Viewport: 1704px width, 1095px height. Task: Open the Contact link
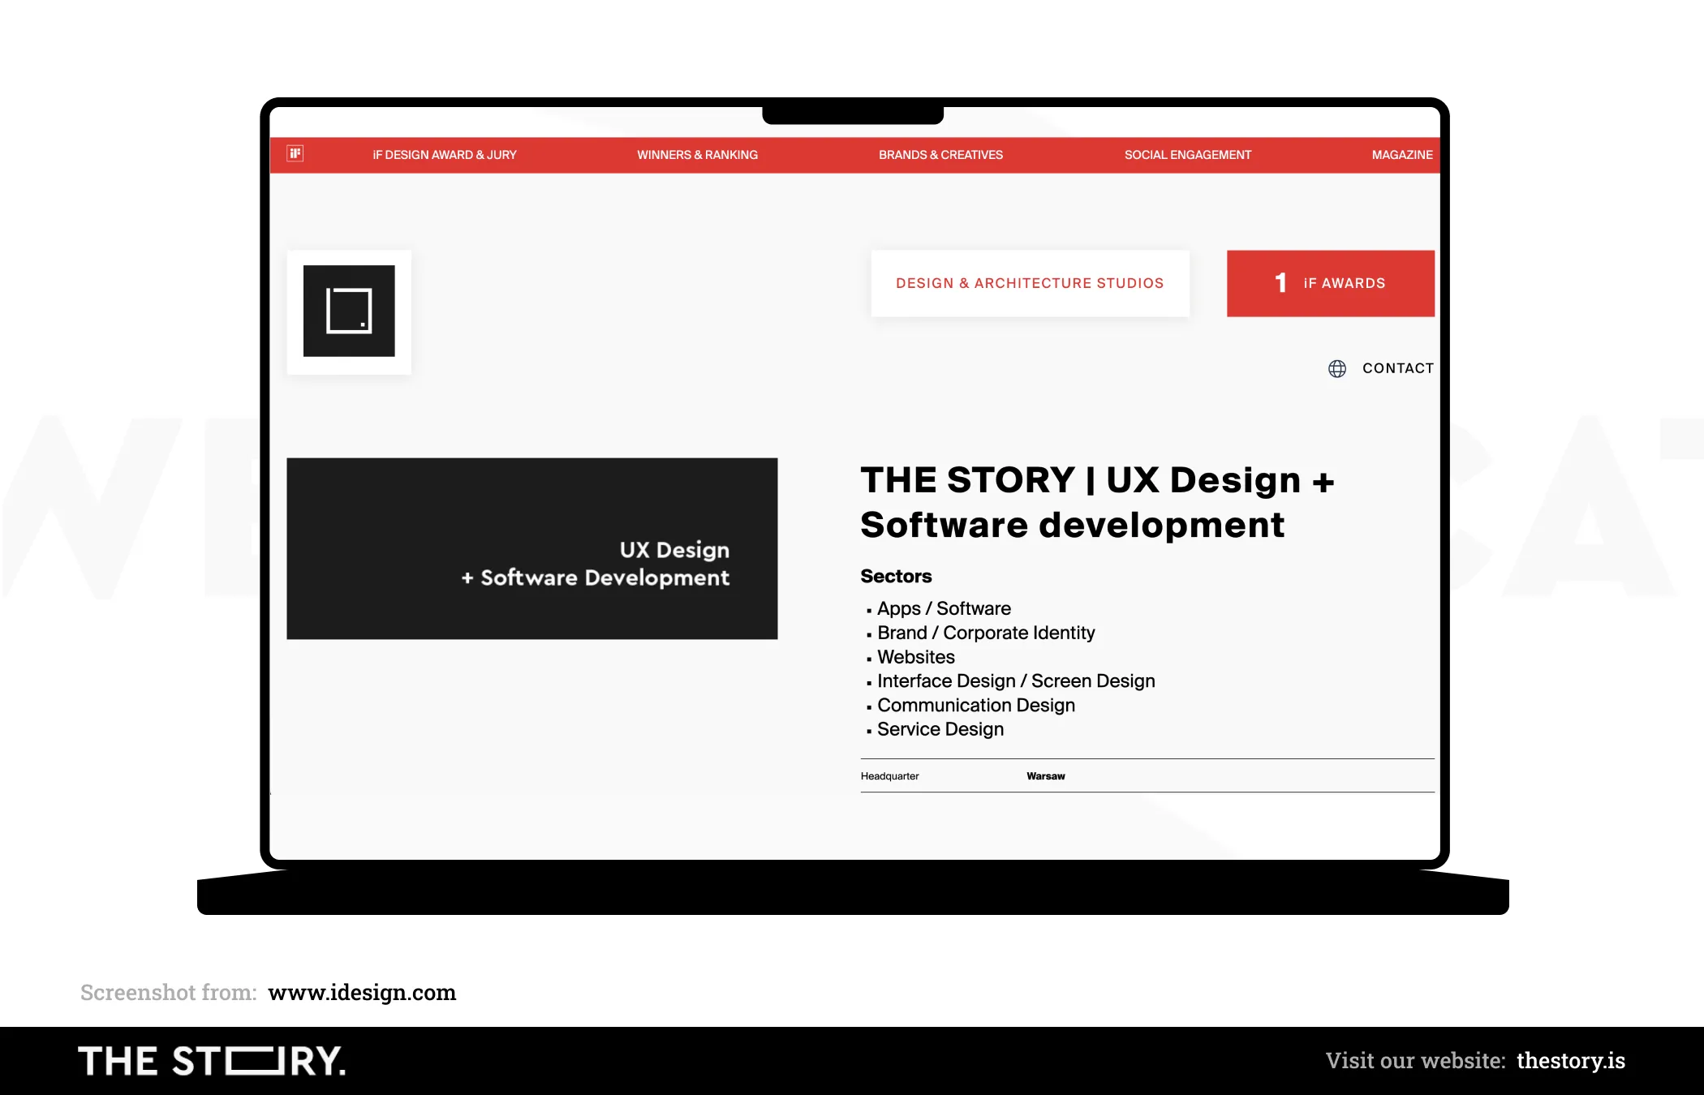click(1398, 368)
